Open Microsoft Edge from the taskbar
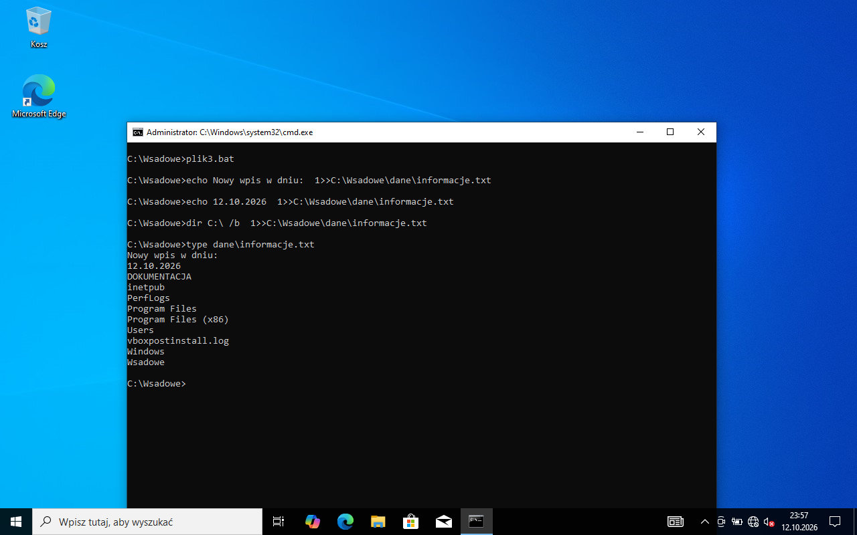 pos(345,522)
